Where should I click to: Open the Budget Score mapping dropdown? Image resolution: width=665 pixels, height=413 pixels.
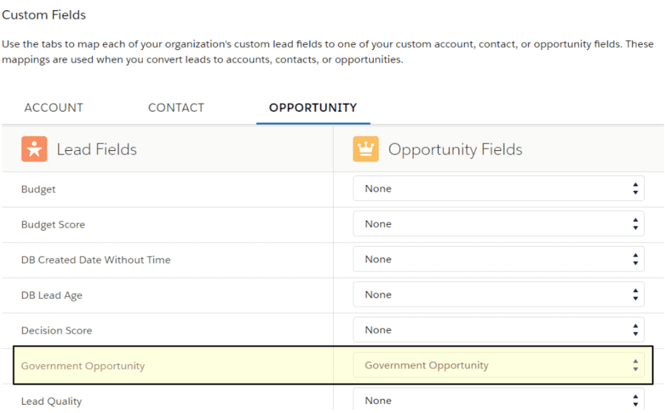(498, 224)
